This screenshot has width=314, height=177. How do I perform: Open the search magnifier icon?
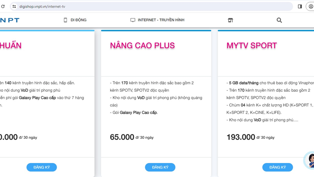pos(279,20)
